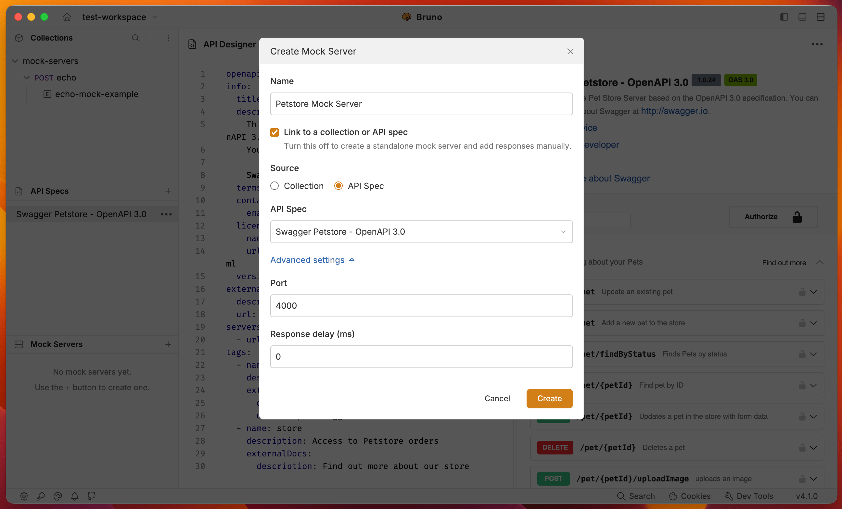This screenshot has width=842, height=509.
Task: Expand Find pet by ID endpoint
Action: point(813,385)
